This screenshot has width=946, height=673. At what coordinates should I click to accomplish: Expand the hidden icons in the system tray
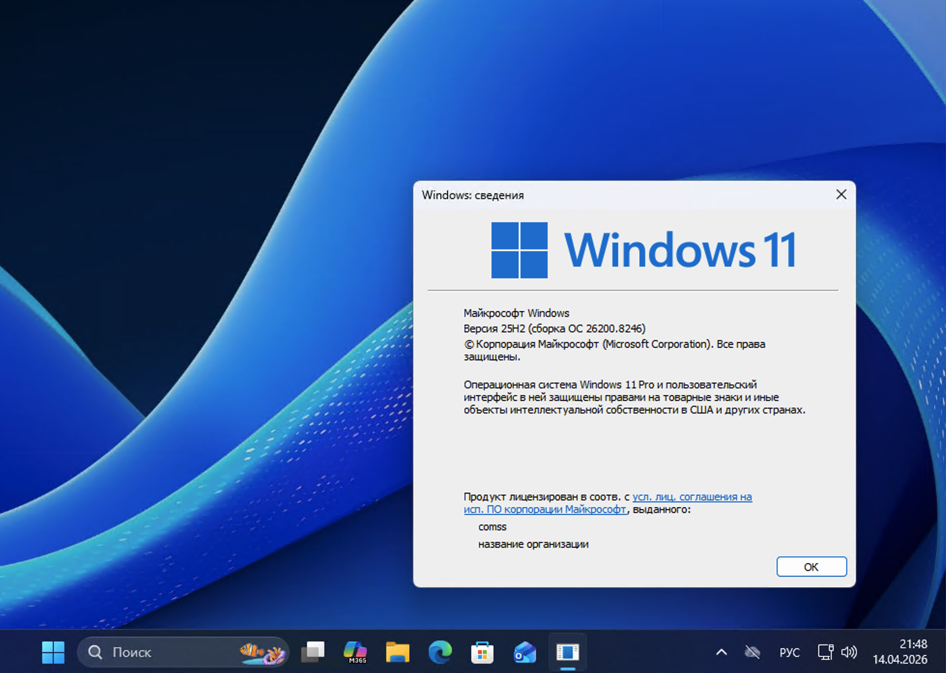pyautogui.click(x=721, y=651)
